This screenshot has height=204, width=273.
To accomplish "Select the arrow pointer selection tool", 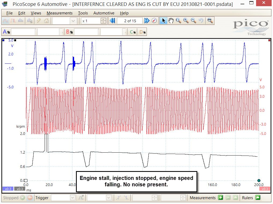I will point(163,21).
